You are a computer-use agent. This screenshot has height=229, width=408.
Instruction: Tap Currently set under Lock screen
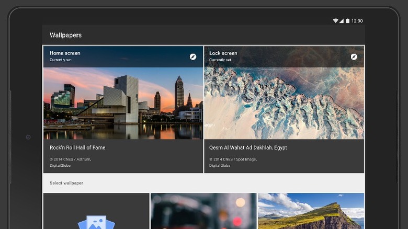(220, 60)
